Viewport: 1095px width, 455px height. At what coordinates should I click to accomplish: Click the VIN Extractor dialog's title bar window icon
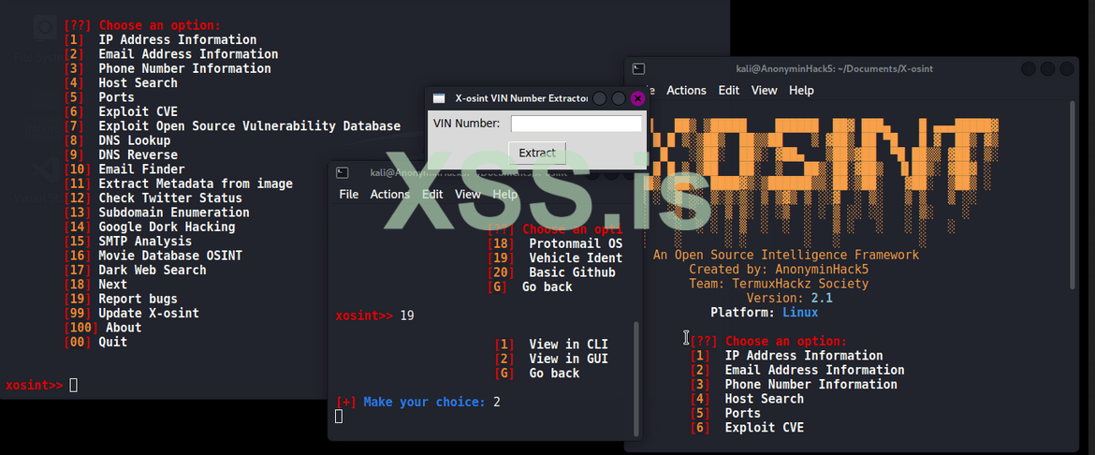[439, 98]
